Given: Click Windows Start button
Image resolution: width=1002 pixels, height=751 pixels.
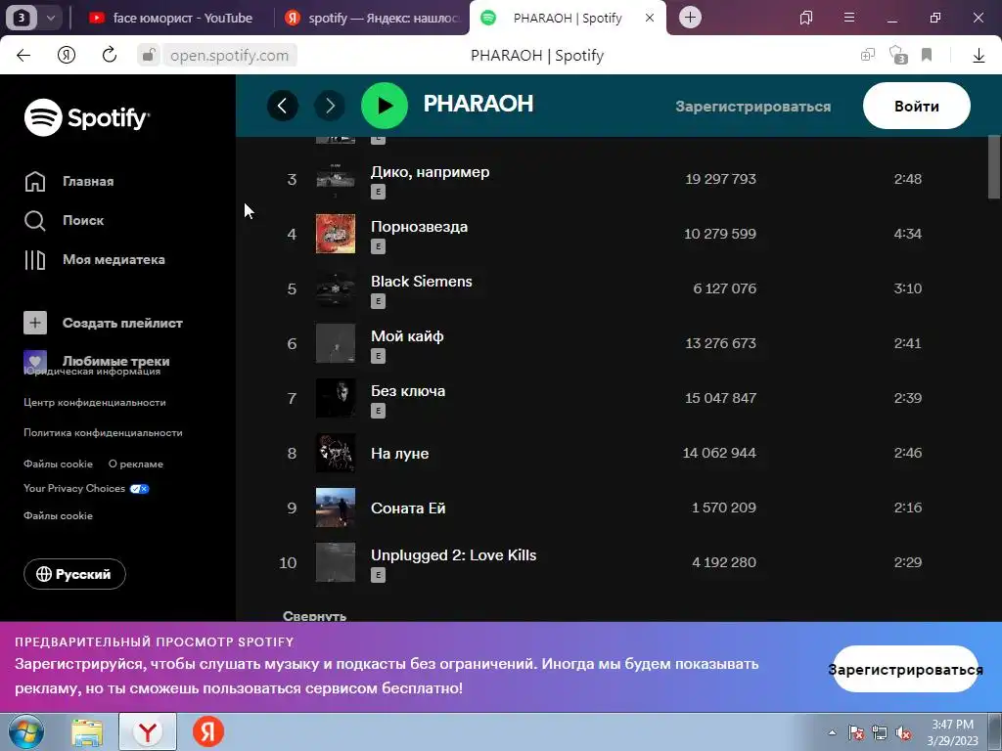Looking at the screenshot, I should (x=24, y=731).
